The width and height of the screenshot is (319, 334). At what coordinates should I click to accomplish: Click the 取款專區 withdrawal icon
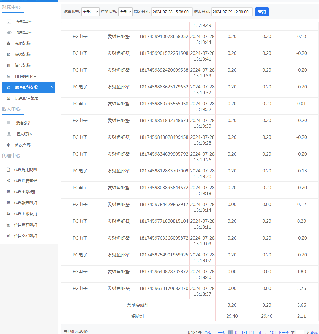(x=9, y=32)
